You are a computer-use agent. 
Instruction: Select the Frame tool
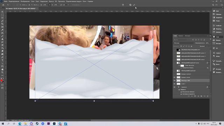[x=2, y=27]
